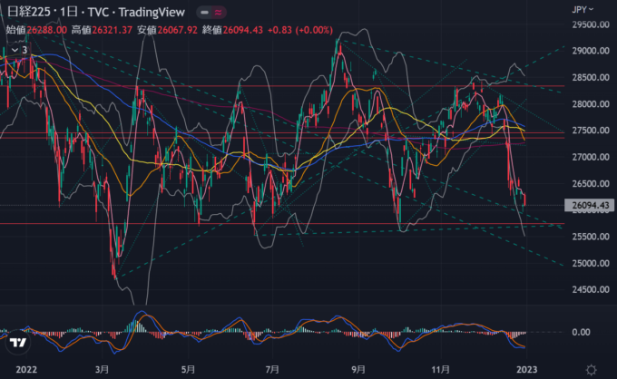Click the 2023 label on time axis
The height and width of the screenshot is (379, 617).
(x=528, y=369)
